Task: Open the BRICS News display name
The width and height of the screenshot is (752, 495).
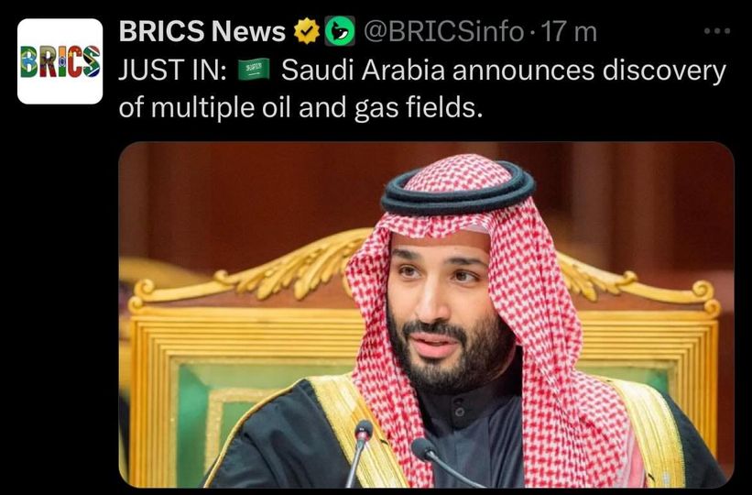Action: tap(202, 33)
